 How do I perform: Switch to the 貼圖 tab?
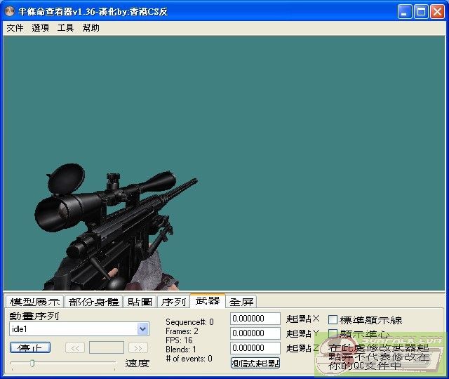140,302
